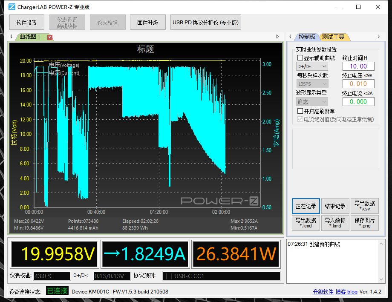The height and width of the screenshot is (302, 392).
Task: Click the 4416.814 mAh capacity value
Action: (x=83, y=228)
